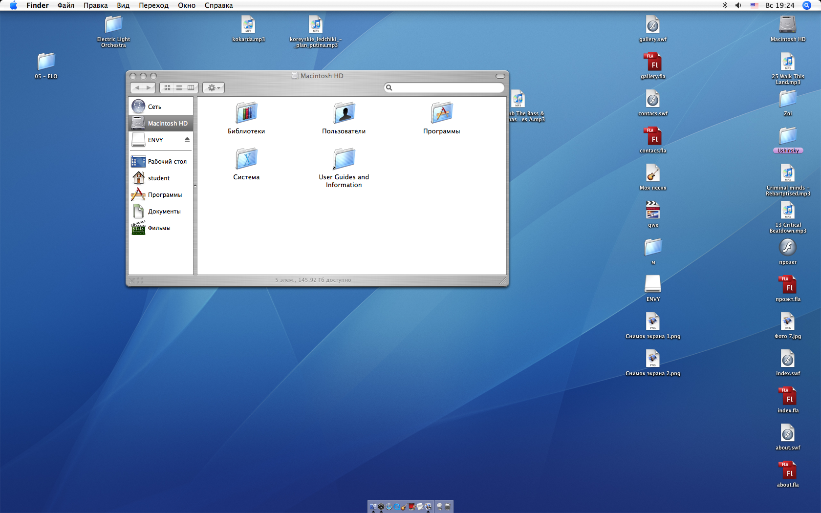Open QuickTime Player from the Dock

[x=397, y=507]
